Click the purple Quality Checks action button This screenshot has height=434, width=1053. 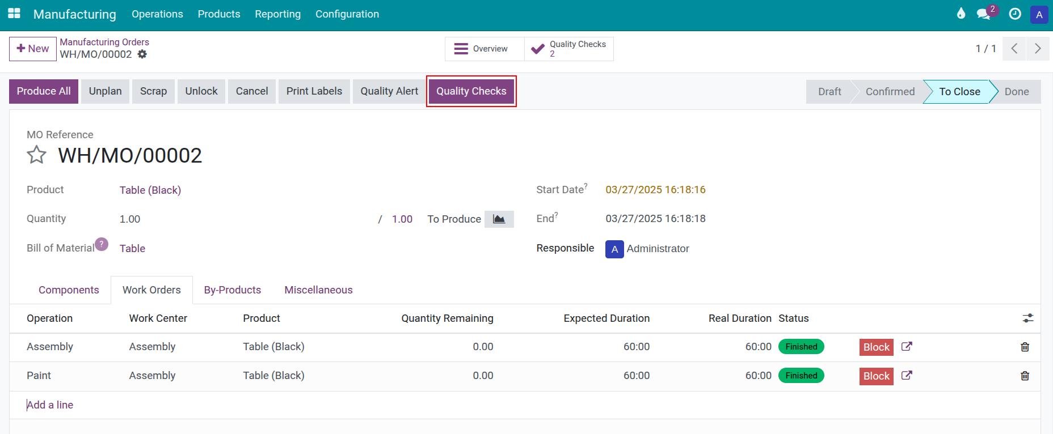pos(471,91)
